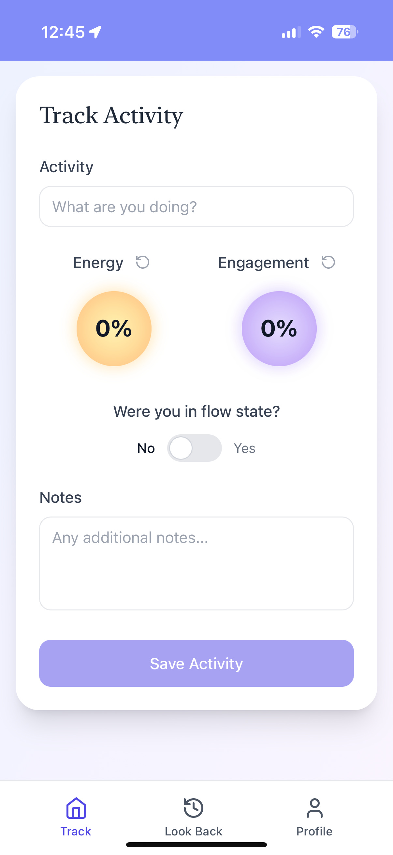Reset the Energy level
This screenshot has width=393, height=855.
[143, 262]
